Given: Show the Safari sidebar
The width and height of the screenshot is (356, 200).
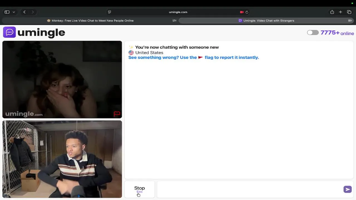Looking at the screenshot, I should 7,12.
